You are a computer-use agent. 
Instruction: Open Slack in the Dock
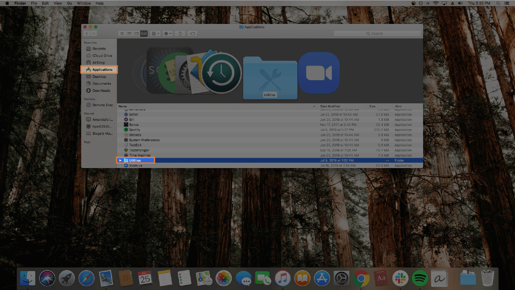pos(400,278)
